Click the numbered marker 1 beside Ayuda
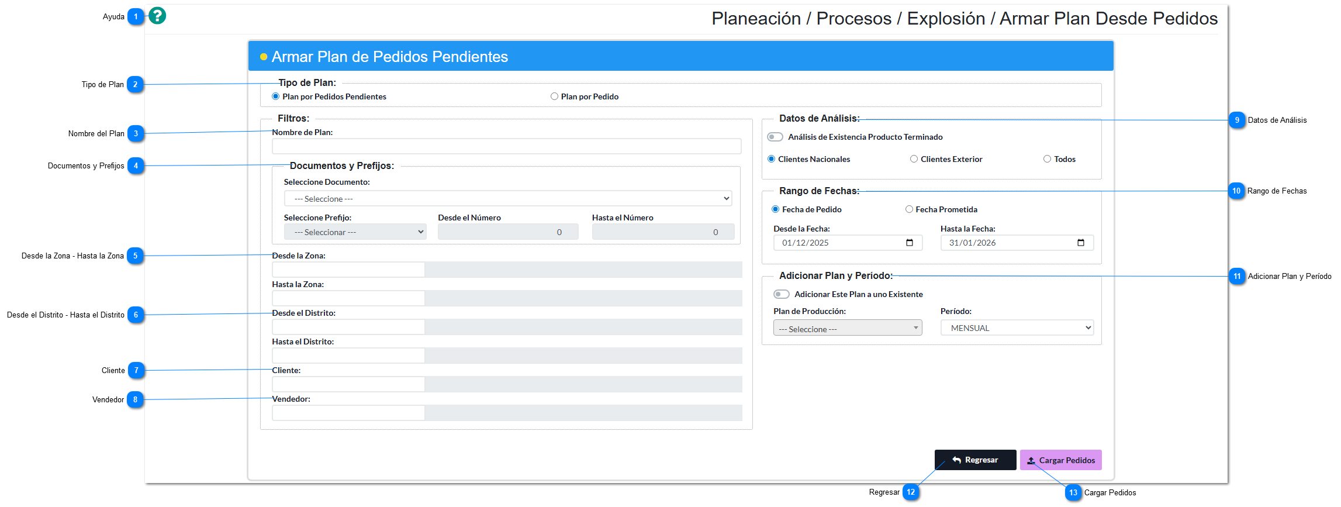Image resolution: width=1341 pixels, height=507 pixels. point(136,16)
